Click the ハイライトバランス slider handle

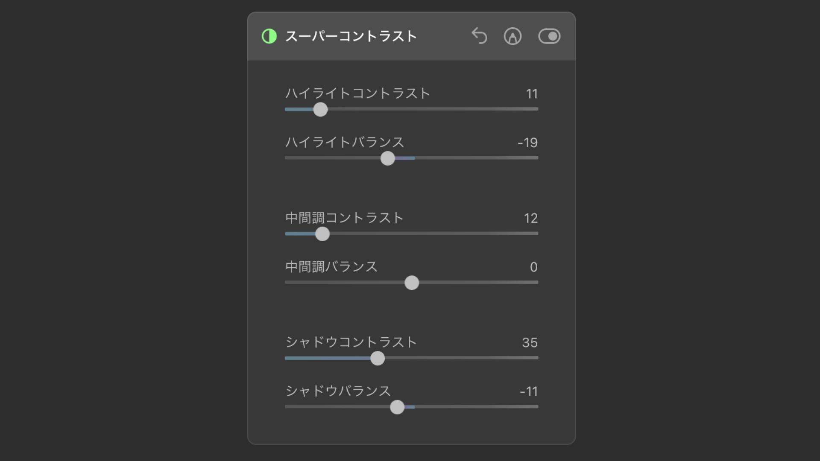pyautogui.click(x=387, y=158)
